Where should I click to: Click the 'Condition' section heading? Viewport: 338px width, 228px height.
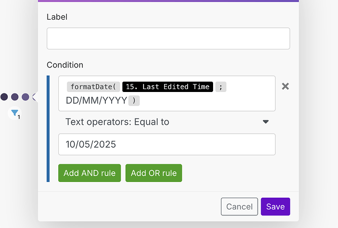click(x=65, y=65)
